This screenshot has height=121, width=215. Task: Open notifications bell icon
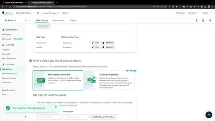210,21
